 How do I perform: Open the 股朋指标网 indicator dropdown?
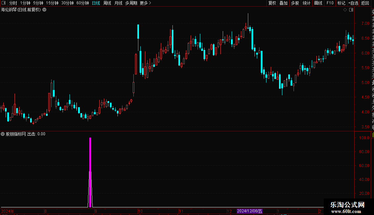(x=3, y=134)
